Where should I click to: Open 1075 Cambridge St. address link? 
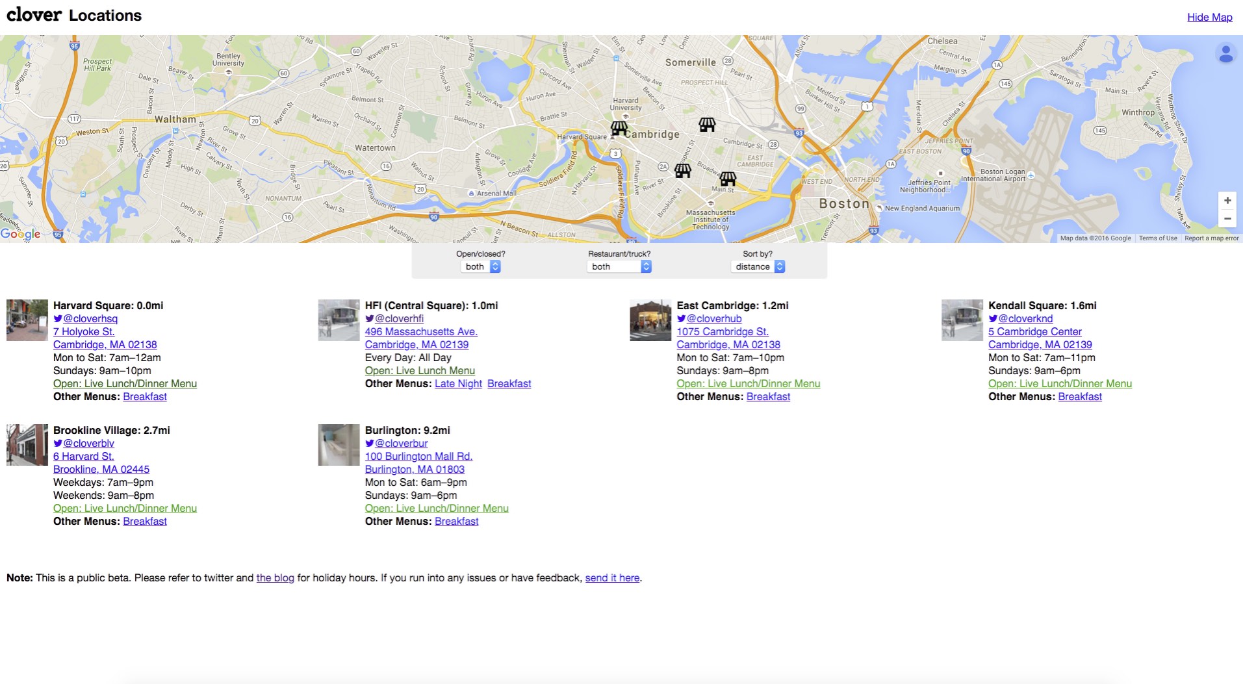723,331
